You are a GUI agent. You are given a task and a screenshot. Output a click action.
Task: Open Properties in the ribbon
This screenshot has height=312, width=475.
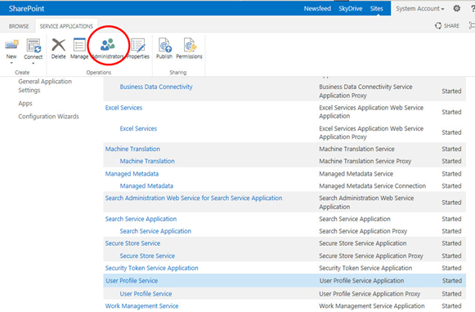tap(138, 48)
